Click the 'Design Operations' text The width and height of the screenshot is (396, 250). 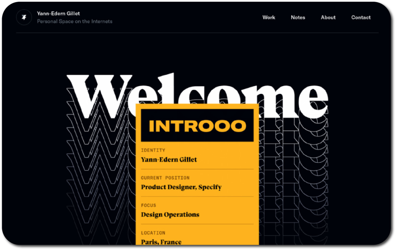click(170, 215)
